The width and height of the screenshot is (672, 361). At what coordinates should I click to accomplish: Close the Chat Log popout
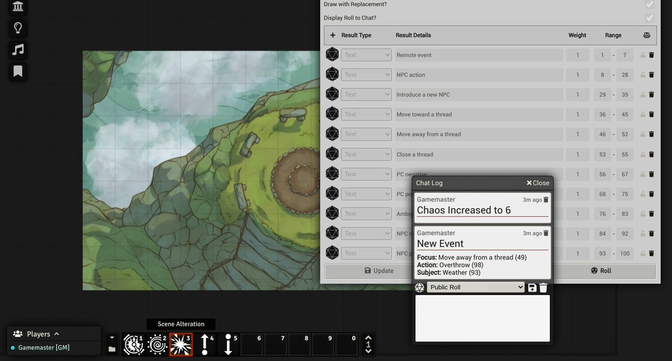538,183
